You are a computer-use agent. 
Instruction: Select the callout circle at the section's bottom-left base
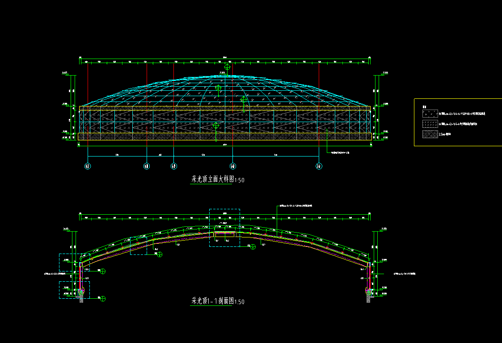point(103,298)
